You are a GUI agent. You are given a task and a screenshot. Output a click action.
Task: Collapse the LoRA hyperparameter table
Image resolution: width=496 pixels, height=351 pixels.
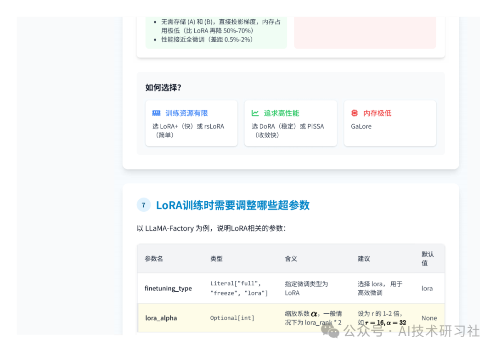tap(291, 258)
